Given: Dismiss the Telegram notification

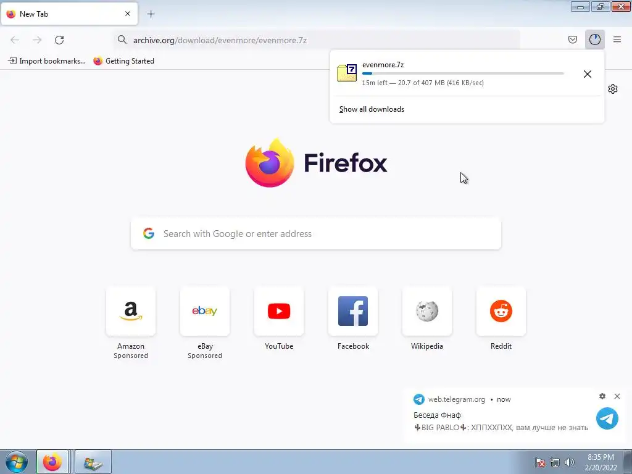Looking at the screenshot, I should 617,396.
